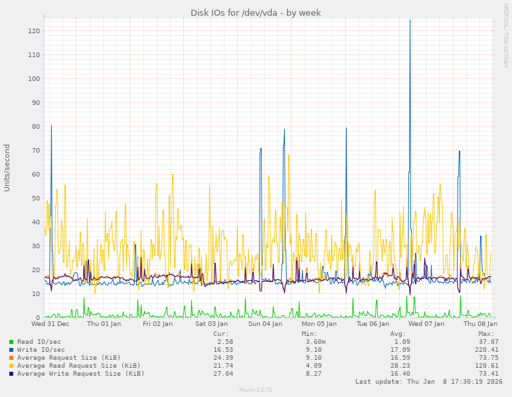Click the Write IO/sec max value 220.41
The height and width of the screenshot is (397, 512).
coord(487,350)
